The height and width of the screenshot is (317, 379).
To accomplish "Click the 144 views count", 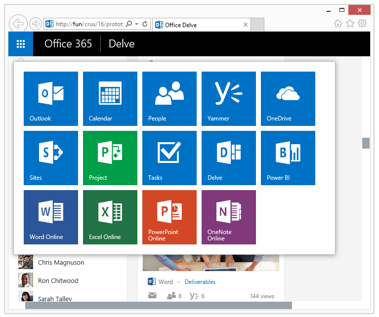I will (262, 296).
